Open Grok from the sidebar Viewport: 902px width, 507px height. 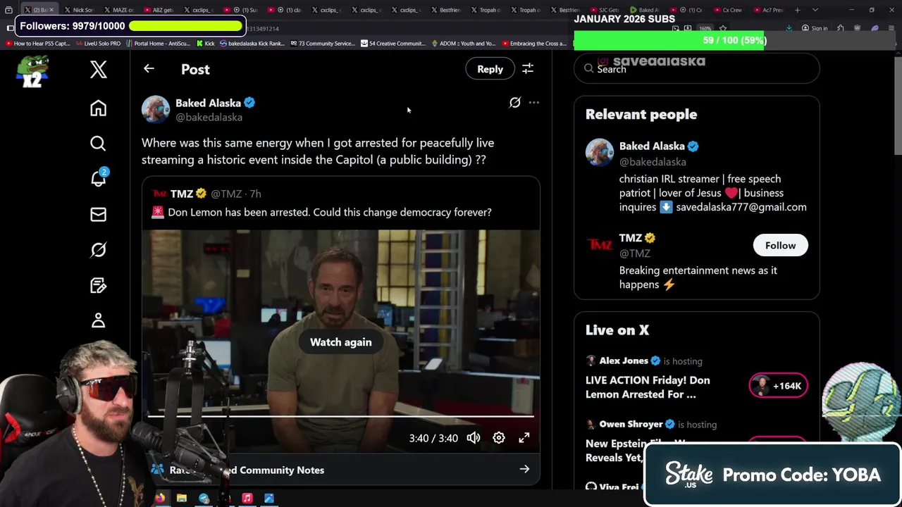[x=98, y=250]
